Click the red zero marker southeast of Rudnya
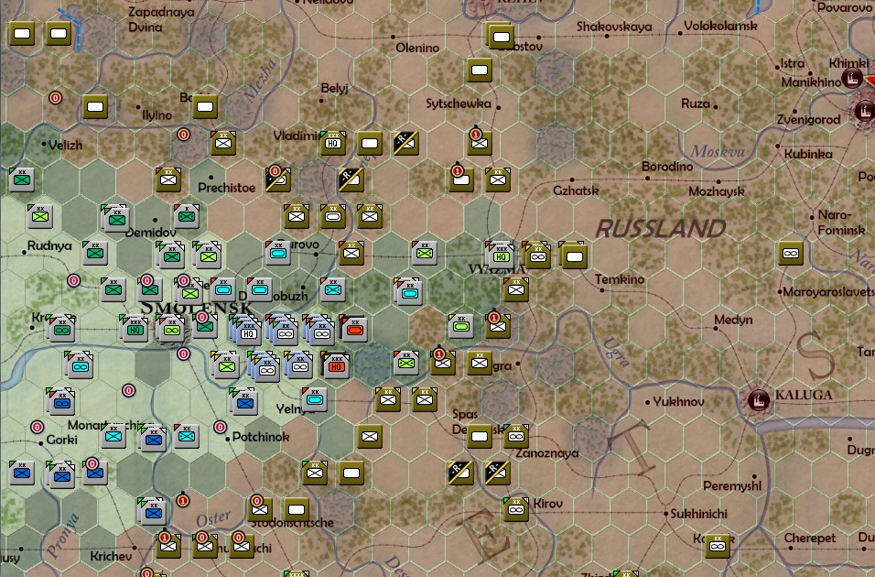 (73, 280)
